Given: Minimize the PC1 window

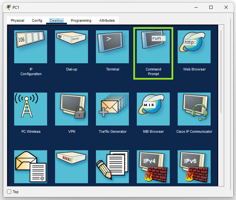Looking at the screenshot, I should 196,7.
